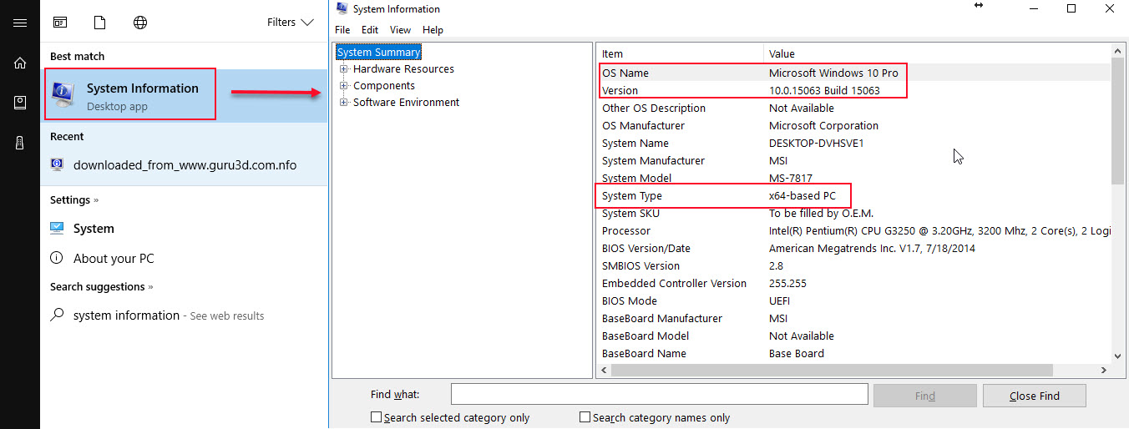Filter results by Apps icon
The height and width of the screenshot is (429, 1129).
coord(60,23)
